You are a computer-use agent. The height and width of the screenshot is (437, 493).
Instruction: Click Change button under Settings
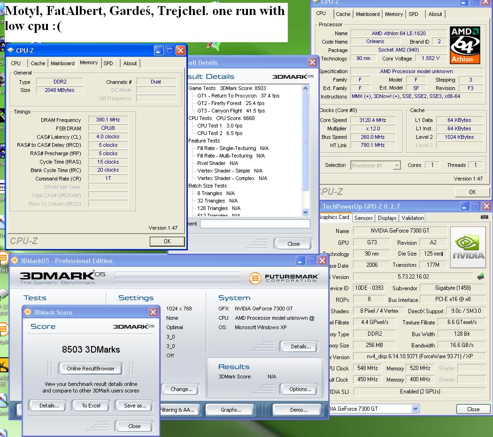pos(181,389)
